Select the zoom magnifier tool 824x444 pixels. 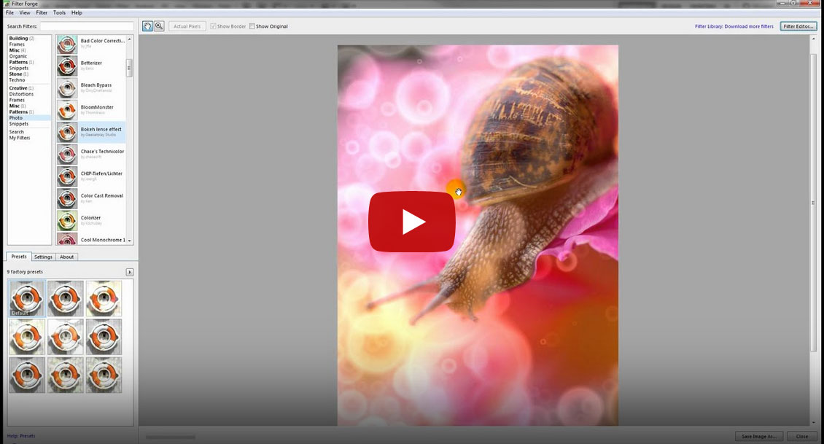click(159, 26)
